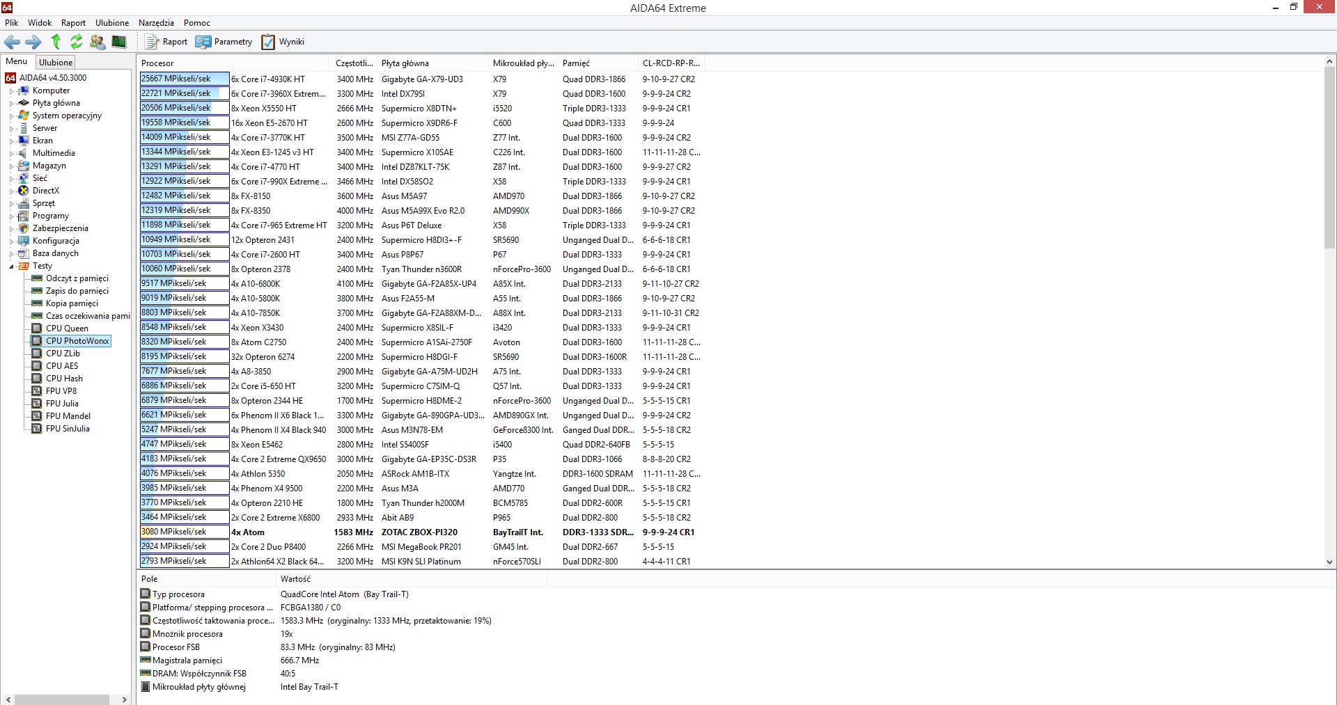Expand the Konfiguracja node arrow

[x=11, y=241]
